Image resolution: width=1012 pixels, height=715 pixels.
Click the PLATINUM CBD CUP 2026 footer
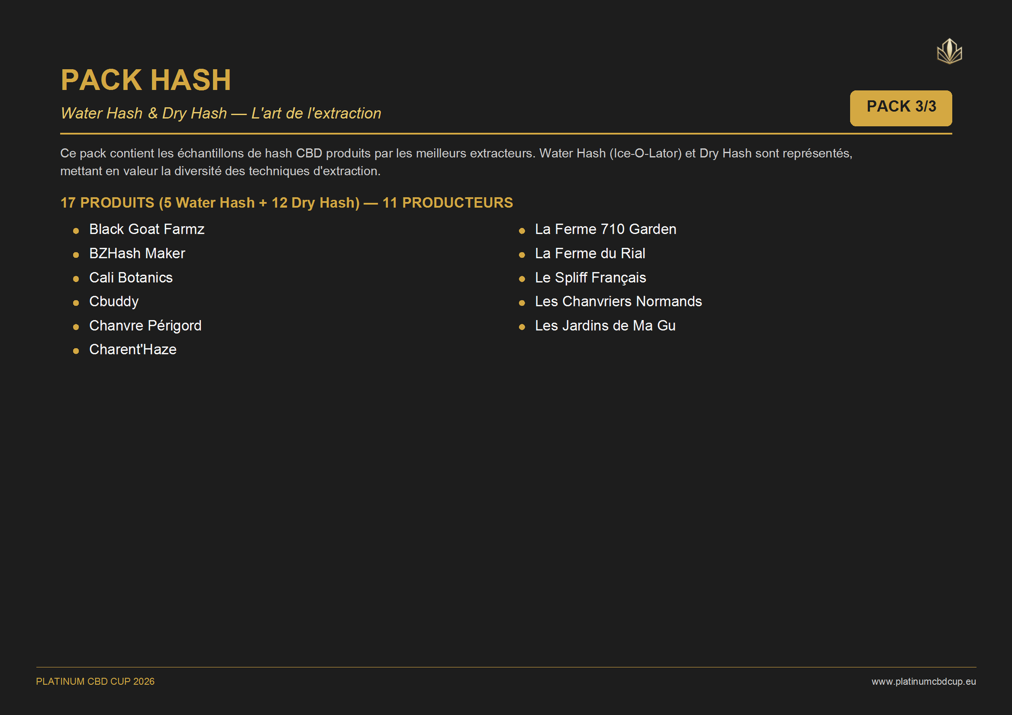[95, 681]
